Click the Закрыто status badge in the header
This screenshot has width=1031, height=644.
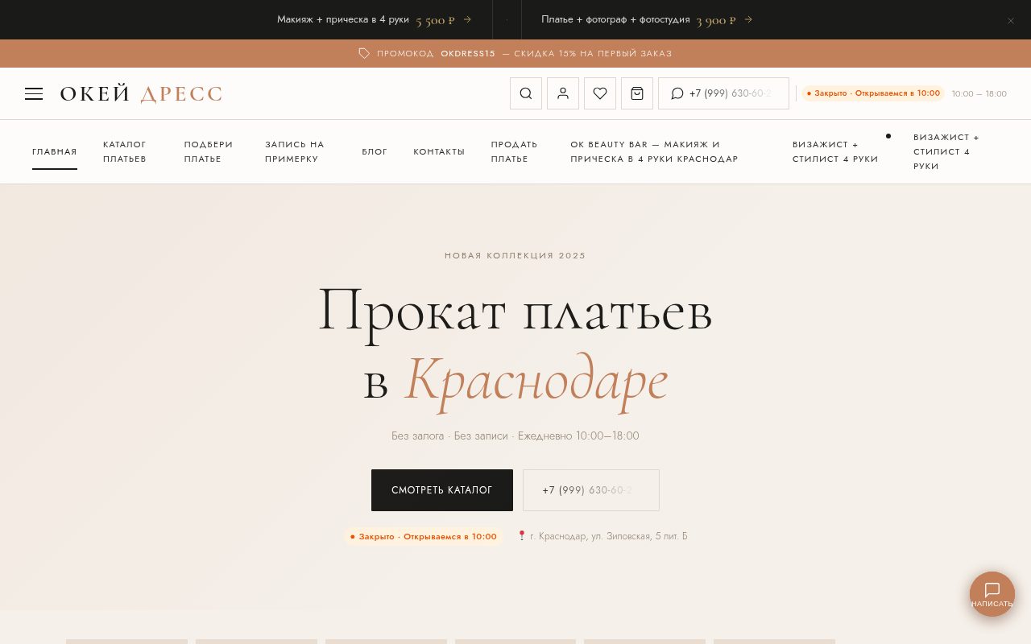point(873,93)
